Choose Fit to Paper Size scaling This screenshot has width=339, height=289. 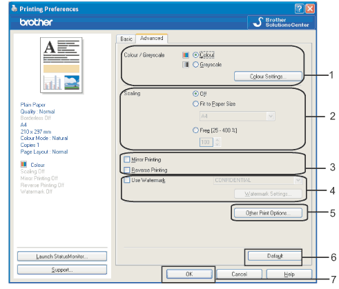click(x=195, y=103)
